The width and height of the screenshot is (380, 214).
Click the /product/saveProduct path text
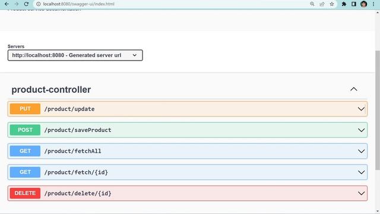(x=78, y=130)
